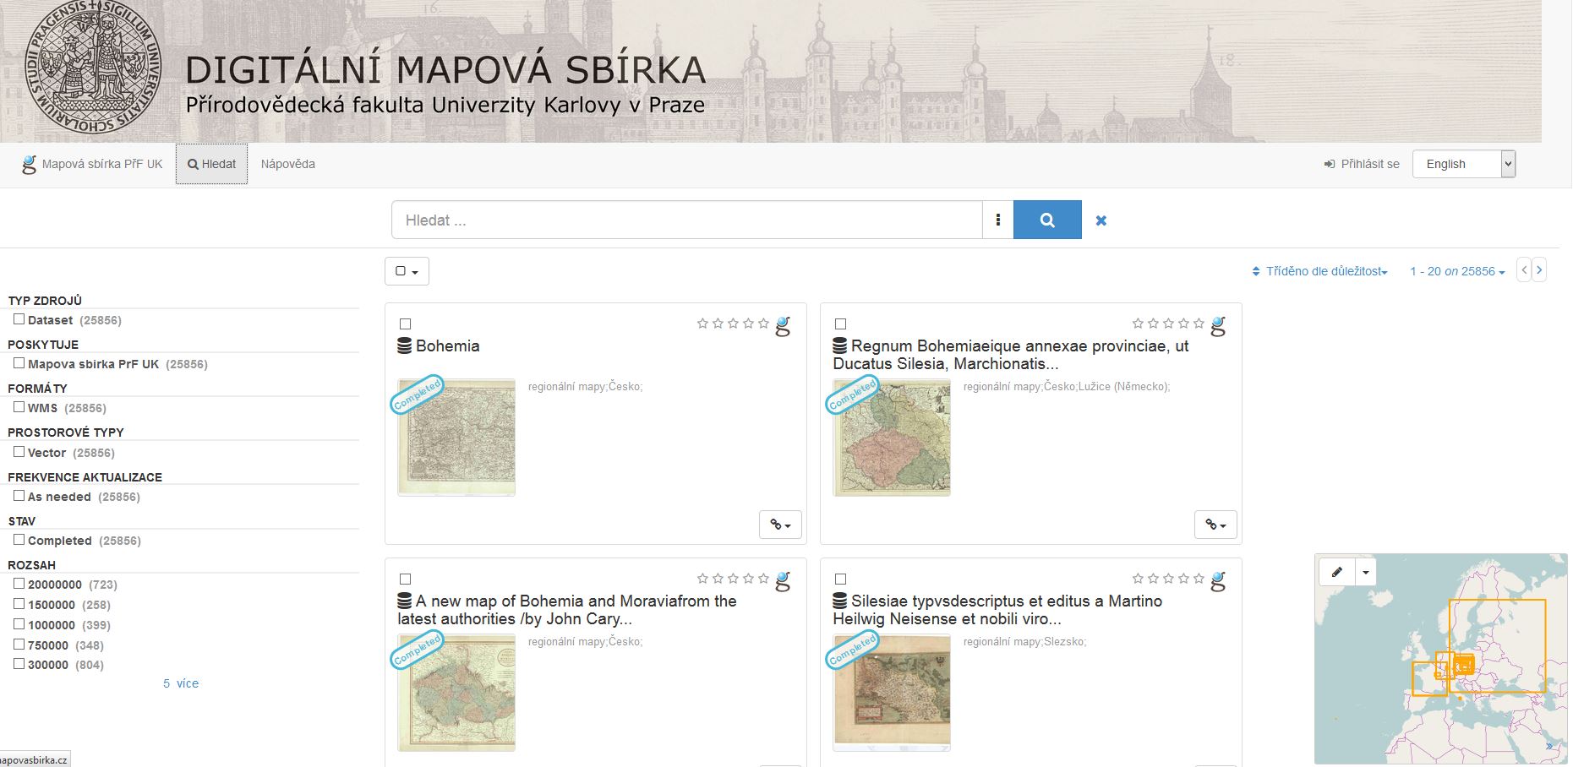Check the Vector spatial type filter
Image resolution: width=1573 pixels, height=767 pixels.
click(19, 452)
